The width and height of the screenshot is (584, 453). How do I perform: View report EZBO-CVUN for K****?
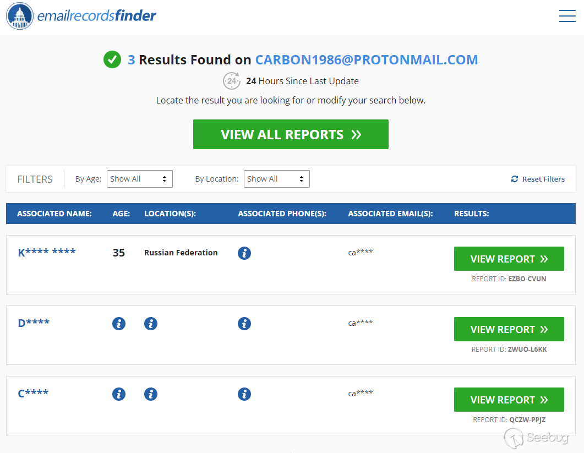click(509, 259)
